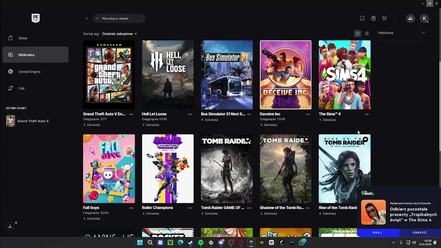Open the Roller Champions cover art

tap(168, 169)
